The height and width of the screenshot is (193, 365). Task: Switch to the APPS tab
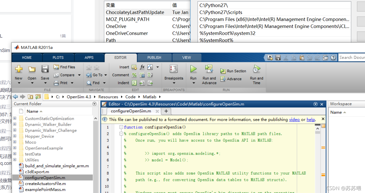point(89,58)
